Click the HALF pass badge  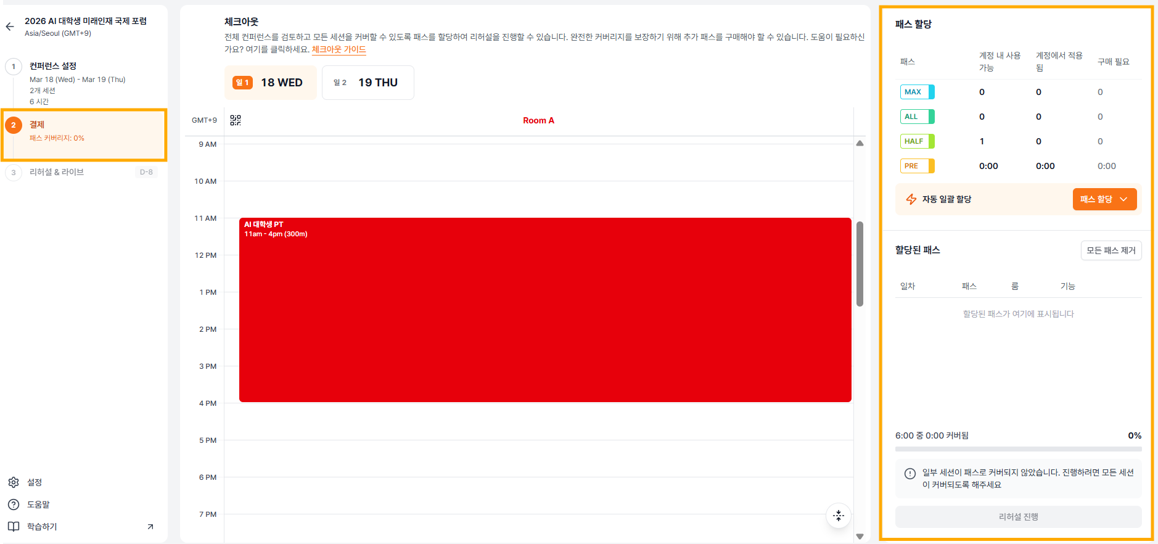tap(917, 141)
